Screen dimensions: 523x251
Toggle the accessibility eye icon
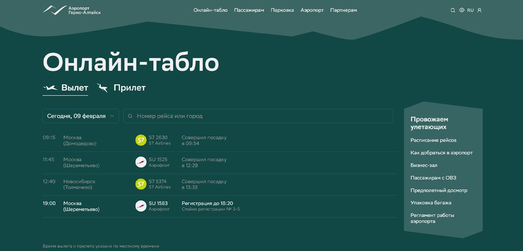tap(462, 10)
